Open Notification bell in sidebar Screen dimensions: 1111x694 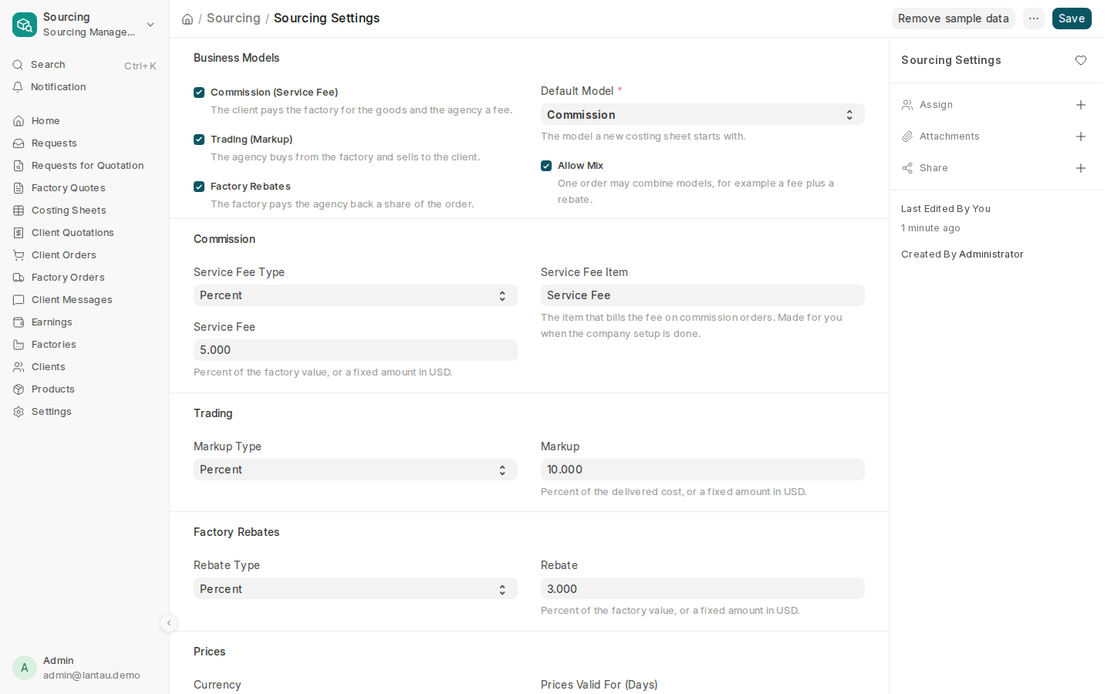tap(85, 87)
